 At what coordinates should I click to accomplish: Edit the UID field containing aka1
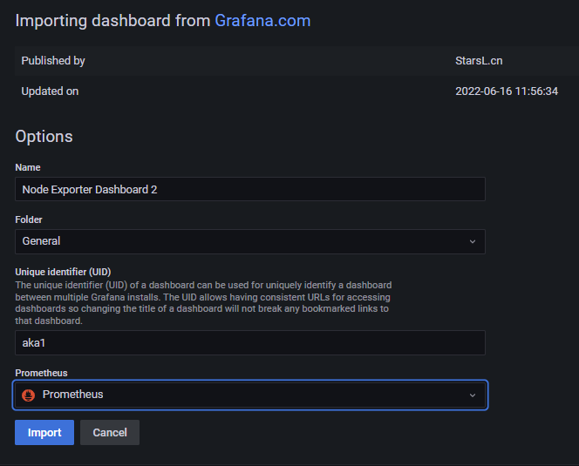(x=250, y=343)
